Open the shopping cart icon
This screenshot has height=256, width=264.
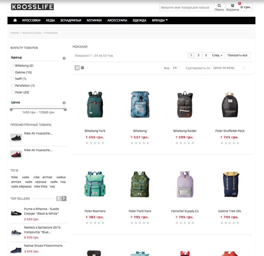pyautogui.click(x=232, y=5)
